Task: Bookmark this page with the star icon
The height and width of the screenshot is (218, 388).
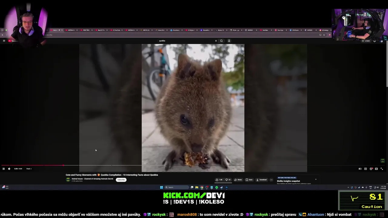Action: coord(324,35)
